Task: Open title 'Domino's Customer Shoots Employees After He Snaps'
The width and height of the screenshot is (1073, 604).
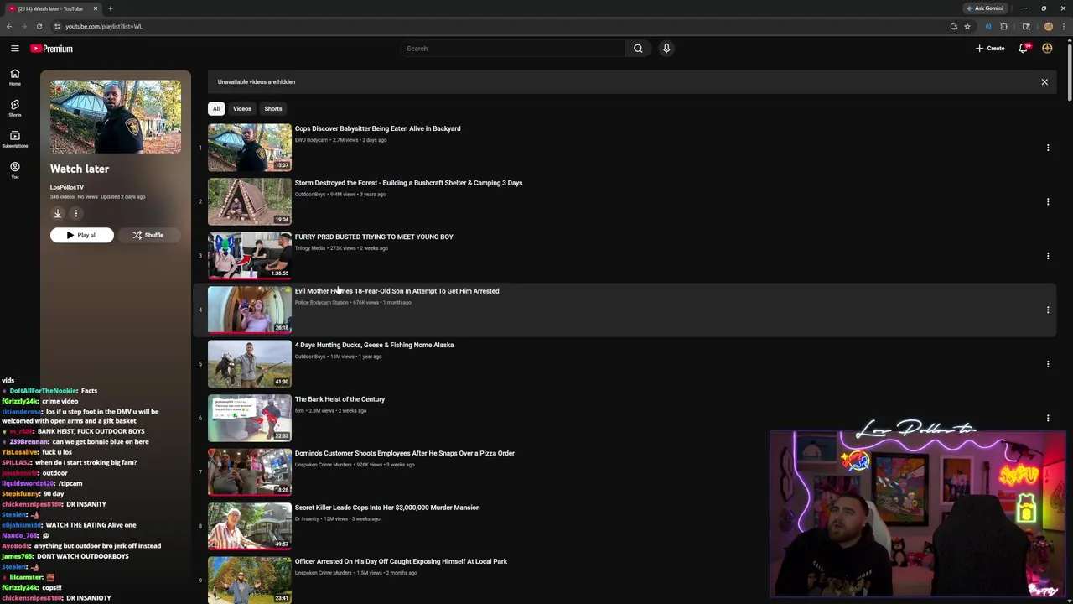Action: (x=404, y=453)
